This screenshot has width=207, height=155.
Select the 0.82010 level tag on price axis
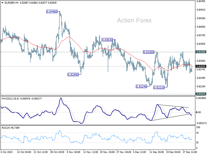201,94
